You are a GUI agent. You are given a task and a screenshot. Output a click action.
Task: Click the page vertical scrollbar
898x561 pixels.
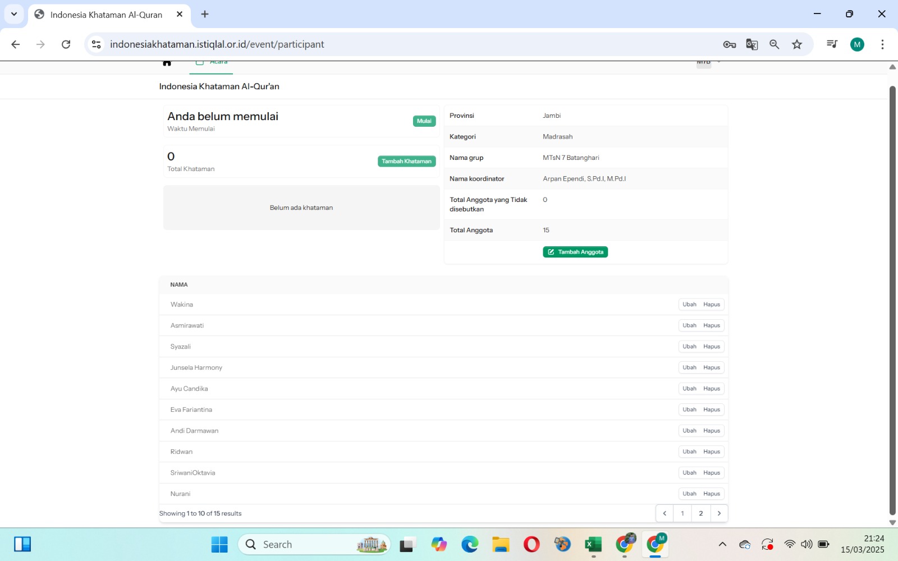[x=892, y=297]
